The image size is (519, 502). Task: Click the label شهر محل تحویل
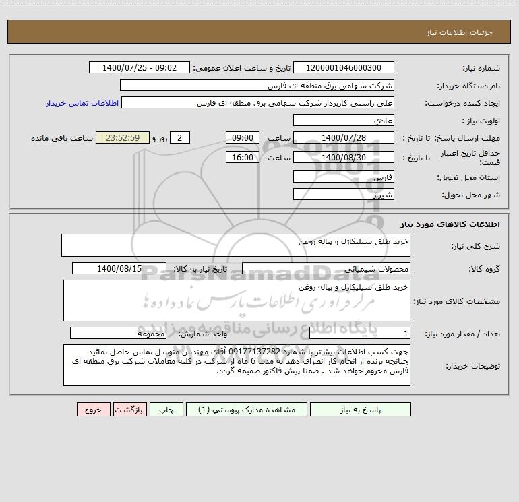click(x=470, y=195)
